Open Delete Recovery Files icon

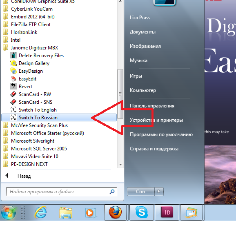pos(13,55)
